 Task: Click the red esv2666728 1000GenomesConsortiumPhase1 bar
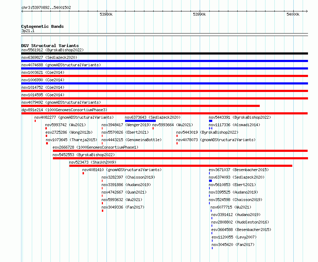[x=180, y=151]
